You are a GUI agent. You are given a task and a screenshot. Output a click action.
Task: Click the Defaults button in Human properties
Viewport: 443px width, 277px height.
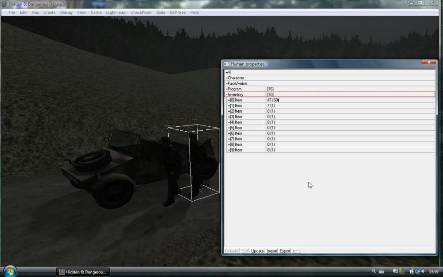click(x=232, y=251)
